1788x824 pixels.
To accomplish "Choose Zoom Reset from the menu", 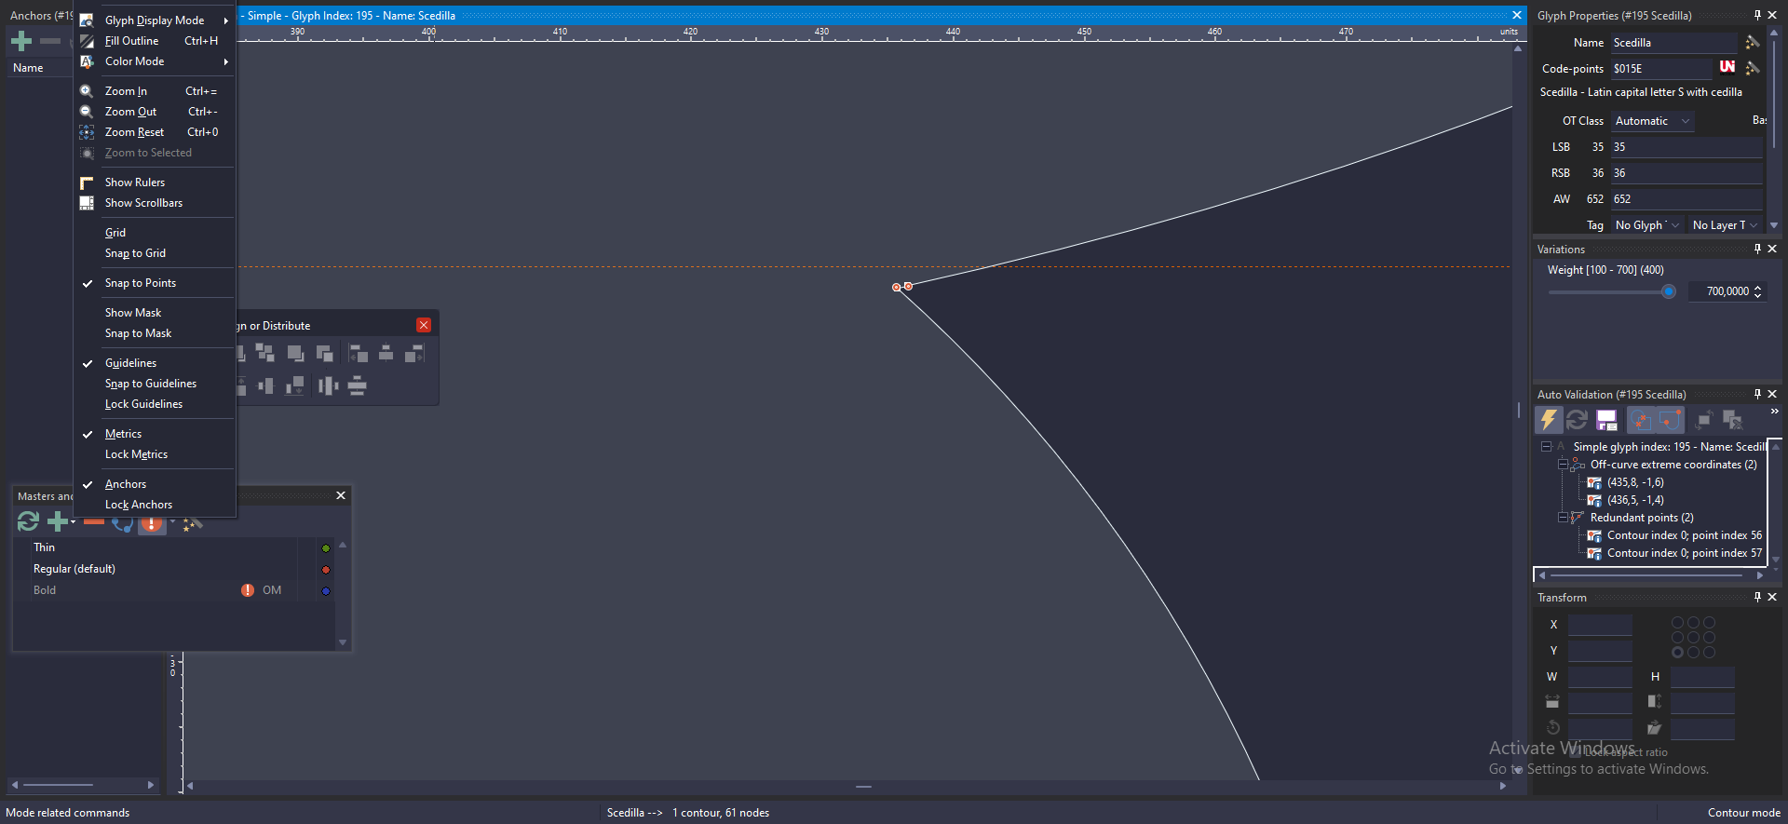I will (134, 132).
